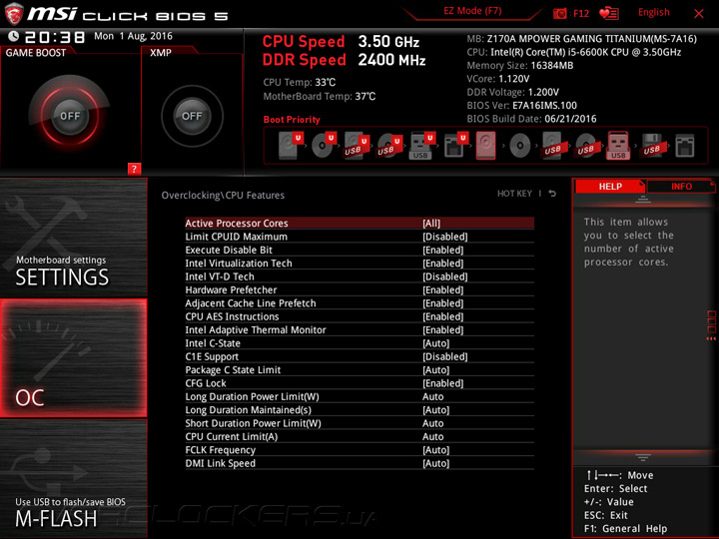Toggle the GAME BOOST knob

[70, 116]
